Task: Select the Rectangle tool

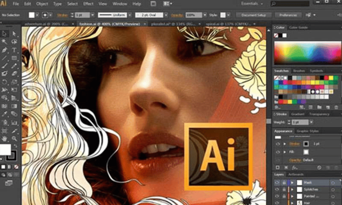Action: click(14, 58)
